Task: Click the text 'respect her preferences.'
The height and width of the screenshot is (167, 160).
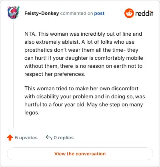Action: 55,74
